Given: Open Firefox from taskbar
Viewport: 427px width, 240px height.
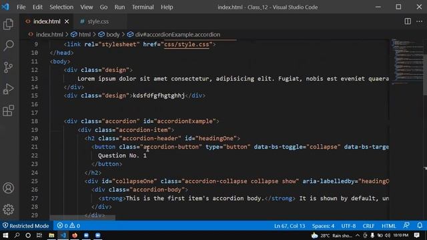Looking at the screenshot, I should tap(74, 235).
